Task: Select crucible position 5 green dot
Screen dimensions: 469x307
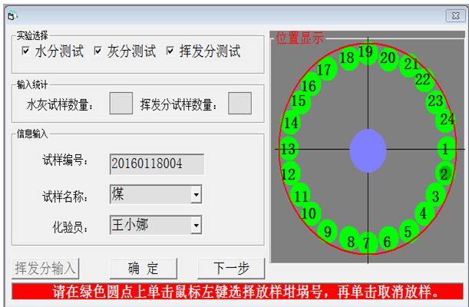Action: point(408,231)
